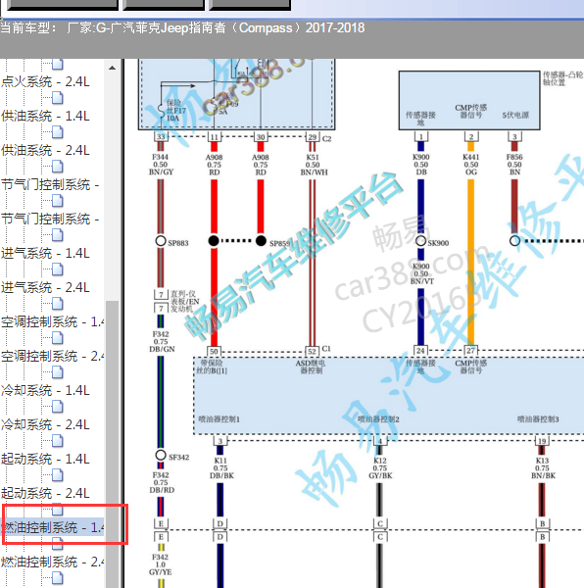Click the current vehicle model header text
The width and height of the screenshot is (584, 588).
click(182, 28)
